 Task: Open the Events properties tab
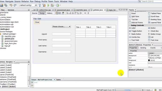pos(153,48)
